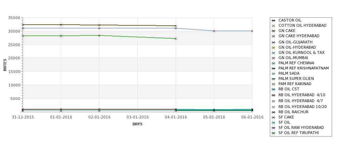The width and height of the screenshot is (339, 149).
Task: Click the RB OIL CST legend marker
Action: (274, 89)
